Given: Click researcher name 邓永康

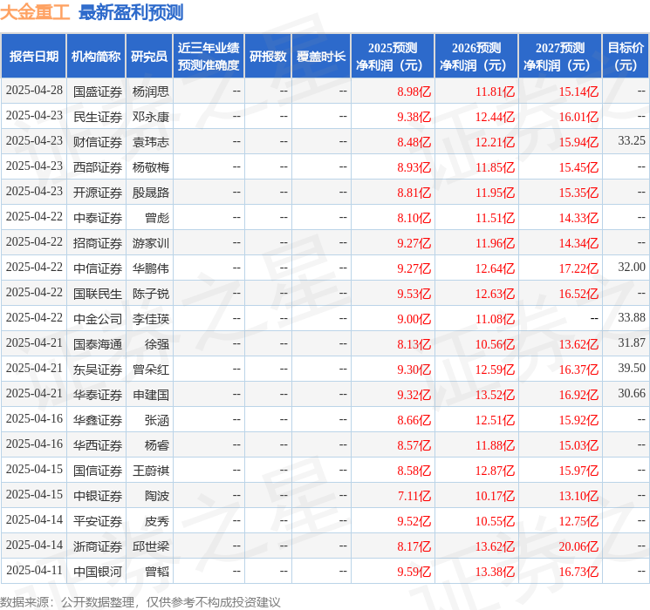Looking at the screenshot, I should click(x=150, y=117).
